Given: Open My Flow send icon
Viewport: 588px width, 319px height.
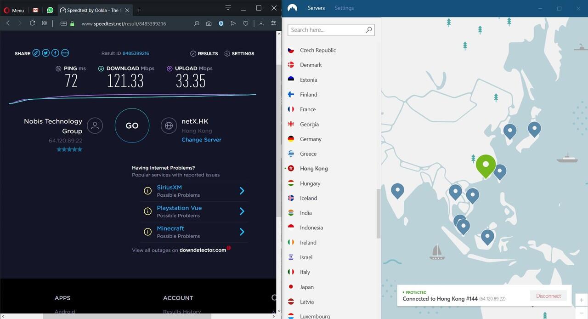Looking at the screenshot, I should click(233, 23).
